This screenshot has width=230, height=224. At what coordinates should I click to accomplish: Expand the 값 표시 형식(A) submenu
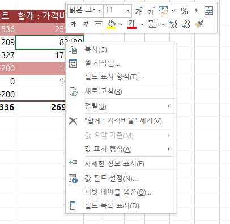121,149
